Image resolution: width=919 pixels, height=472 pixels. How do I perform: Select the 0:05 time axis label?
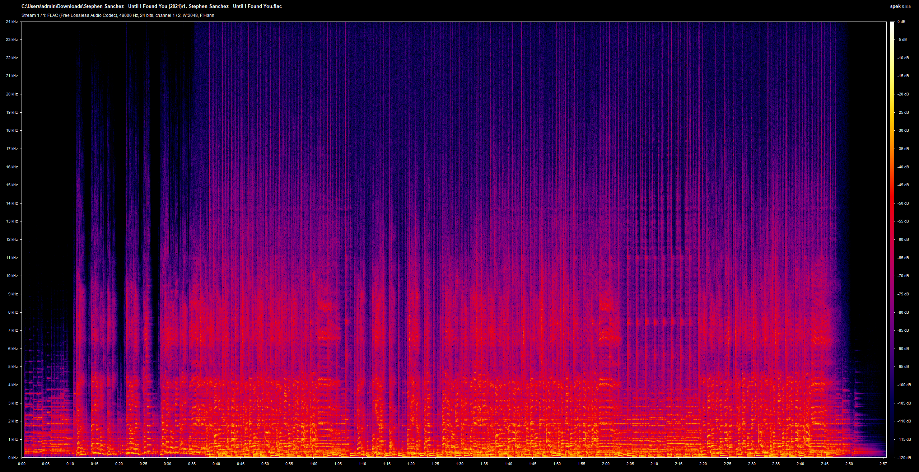click(46, 464)
